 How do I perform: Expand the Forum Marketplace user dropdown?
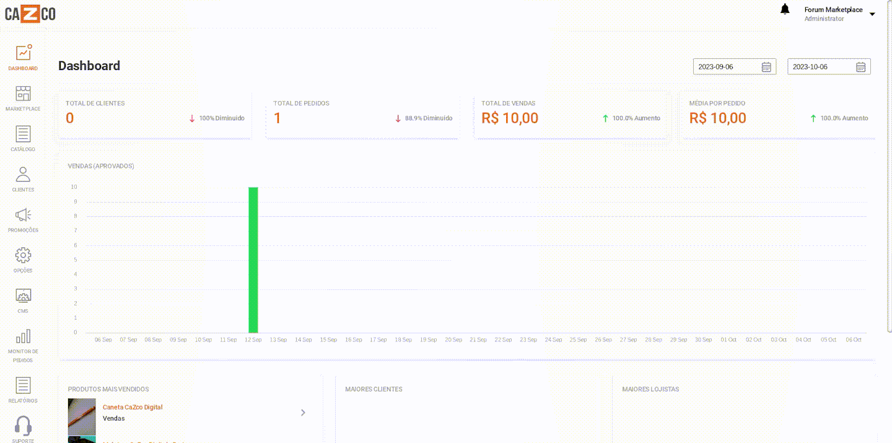pyautogui.click(x=872, y=14)
